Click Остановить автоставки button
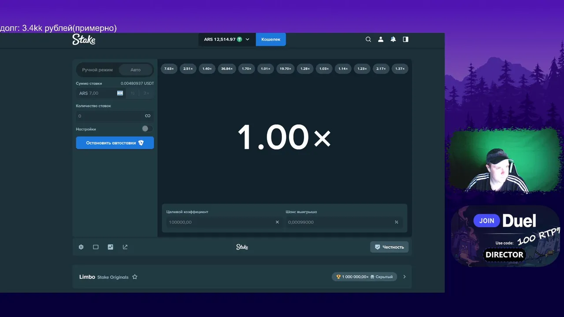 (x=115, y=143)
